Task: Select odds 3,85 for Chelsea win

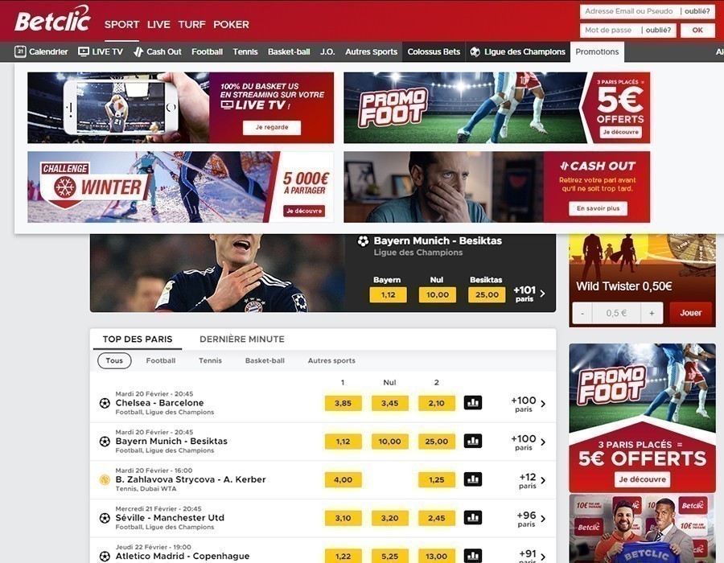Action: point(343,403)
